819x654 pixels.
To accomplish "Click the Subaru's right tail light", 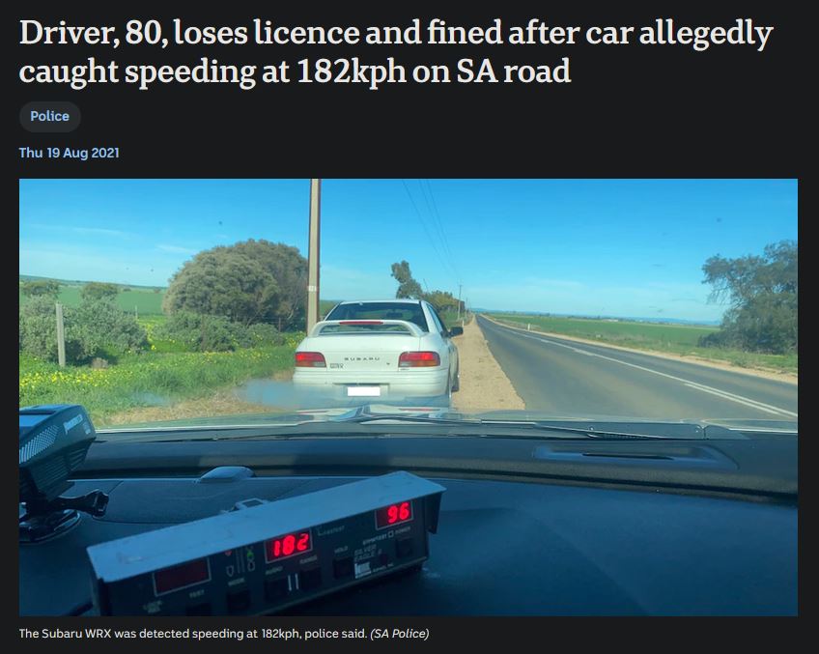I will (418, 359).
